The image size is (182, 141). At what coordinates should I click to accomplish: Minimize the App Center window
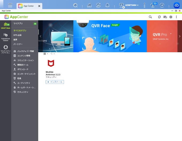172,11
